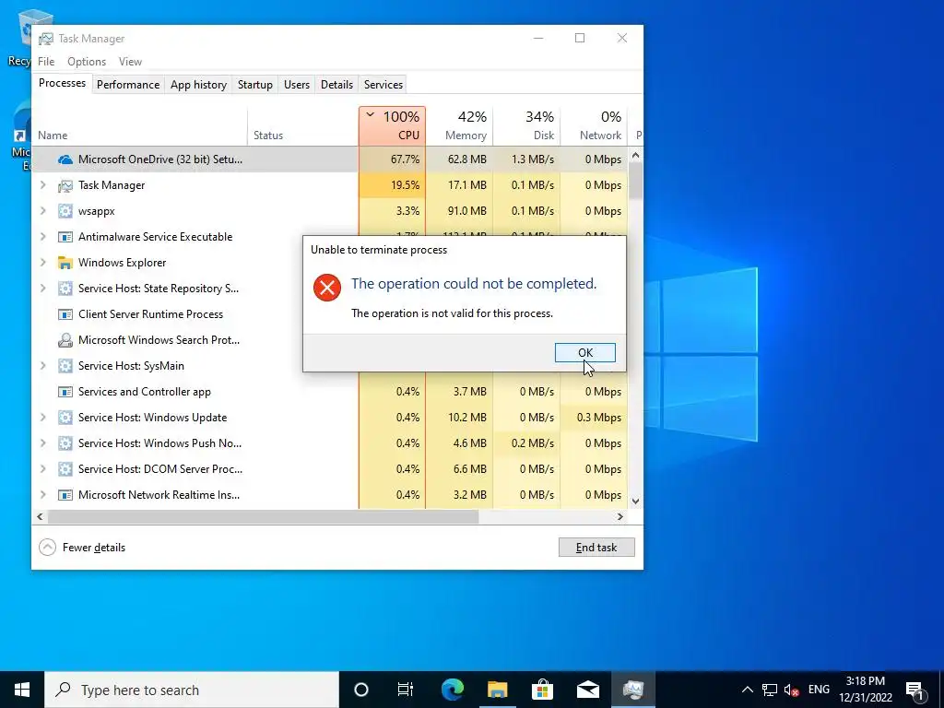Click the wsappx gear icon

coord(65,211)
